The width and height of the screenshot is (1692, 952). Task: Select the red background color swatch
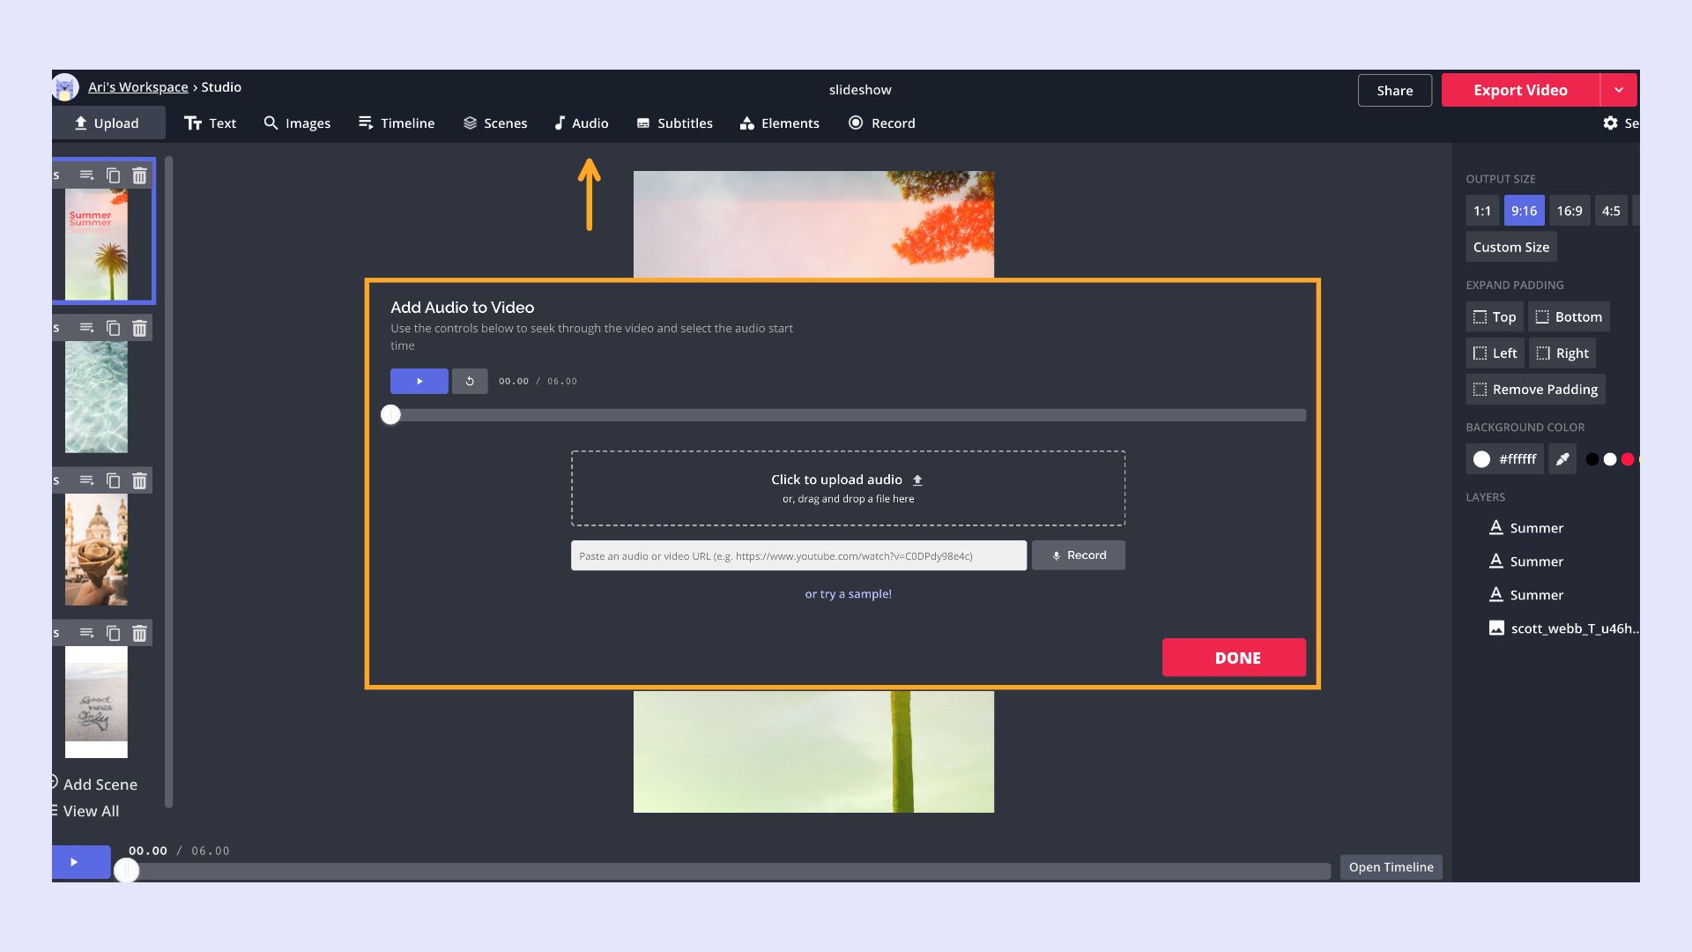1628,459
